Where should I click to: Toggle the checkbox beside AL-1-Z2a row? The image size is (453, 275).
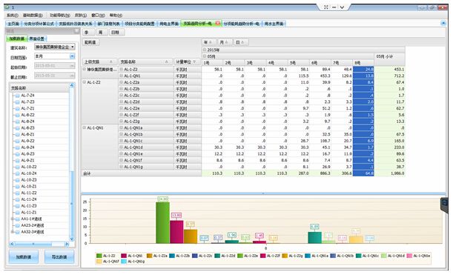click(x=122, y=82)
